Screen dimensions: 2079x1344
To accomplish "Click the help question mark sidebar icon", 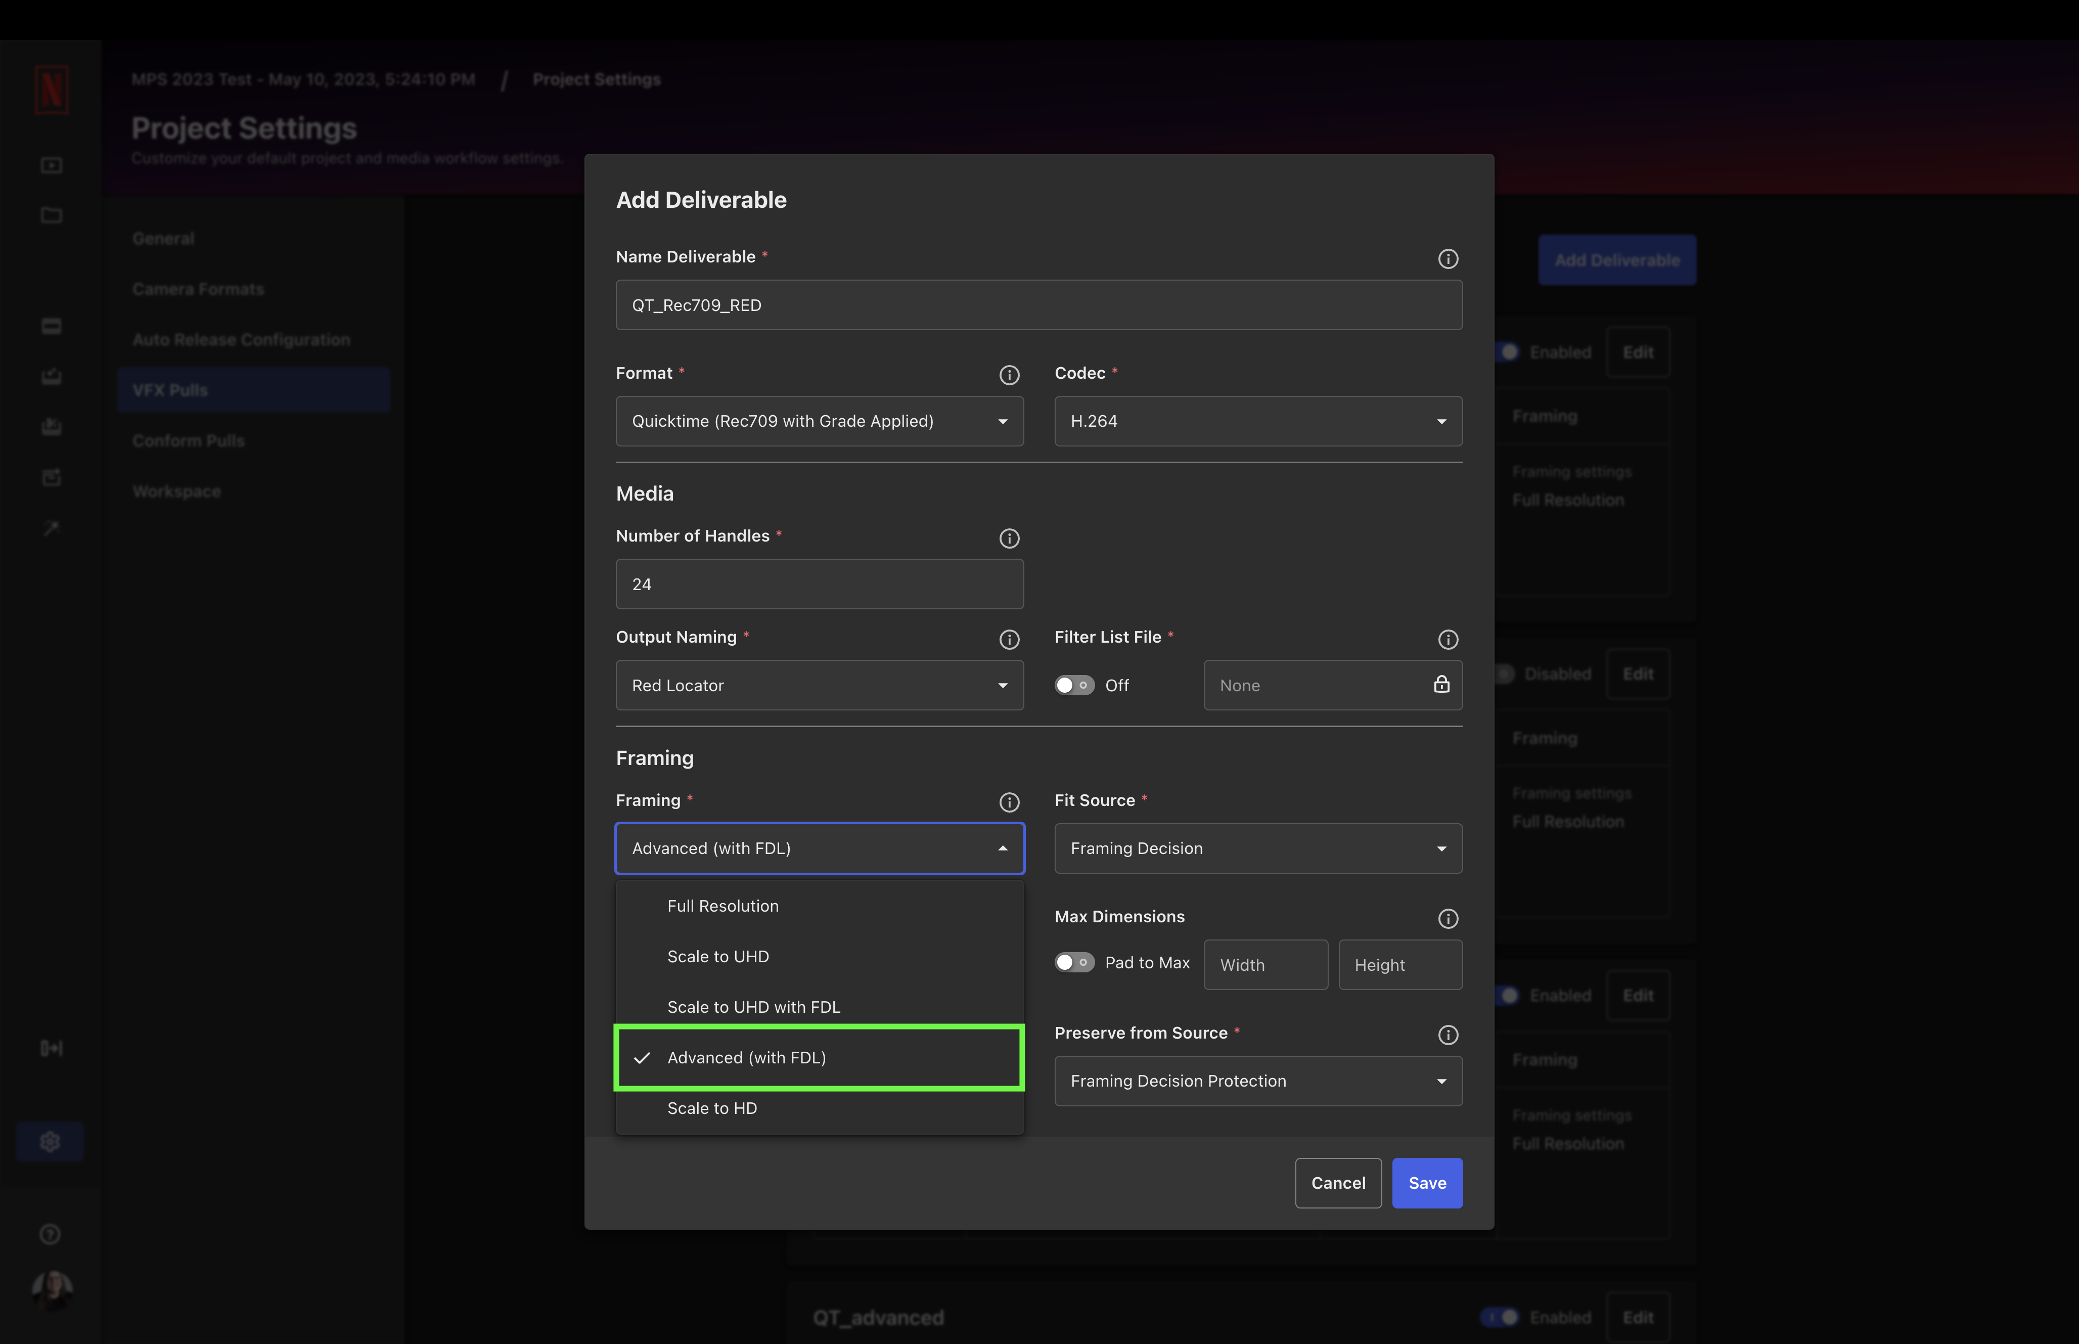I will click(x=50, y=1233).
